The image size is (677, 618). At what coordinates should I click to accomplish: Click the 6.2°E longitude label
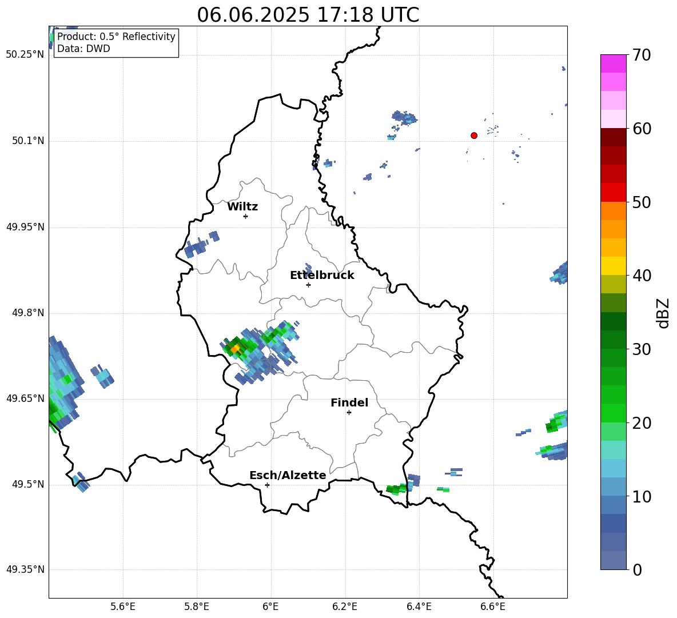click(x=345, y=607)
